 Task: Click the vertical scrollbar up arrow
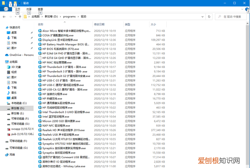(x=247, y=23)
